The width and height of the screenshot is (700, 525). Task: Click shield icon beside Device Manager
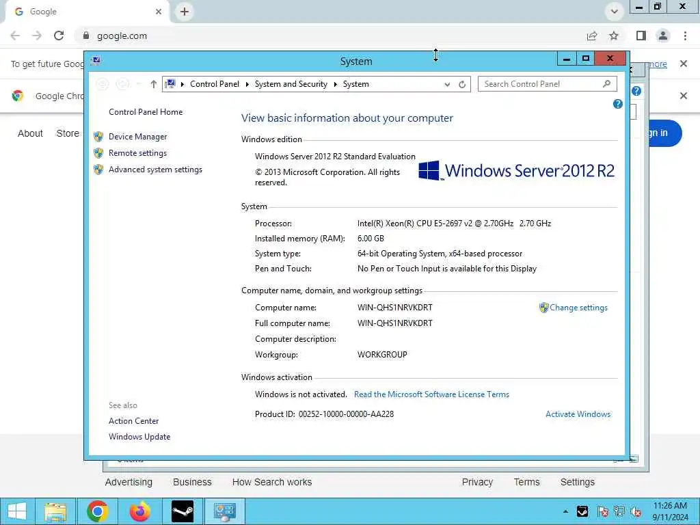click(98, 137)
